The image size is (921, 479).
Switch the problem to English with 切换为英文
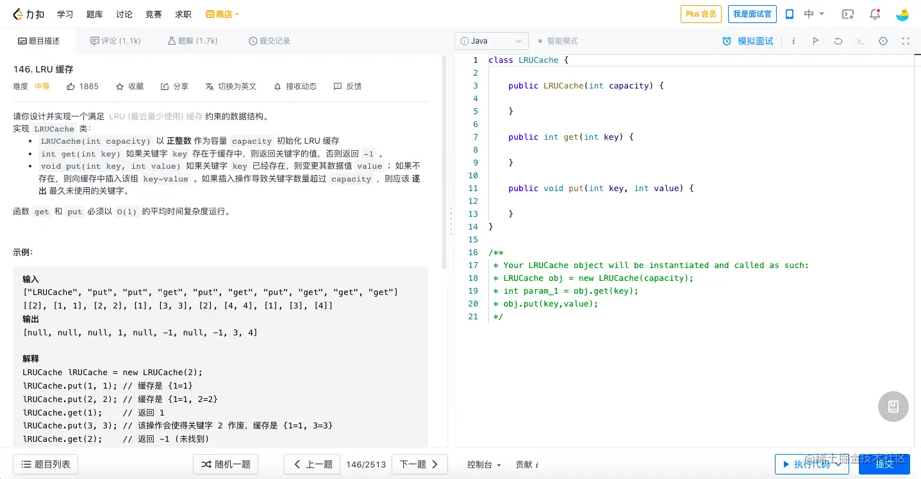pos(231,86)
